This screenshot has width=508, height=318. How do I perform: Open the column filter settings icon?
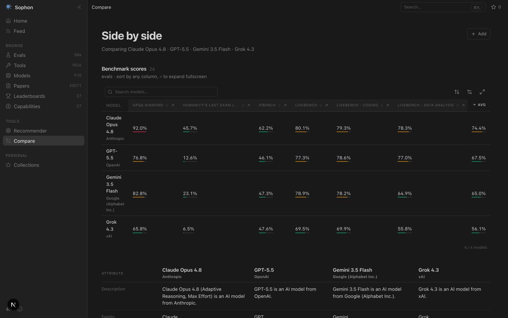(x=469, y=92)
